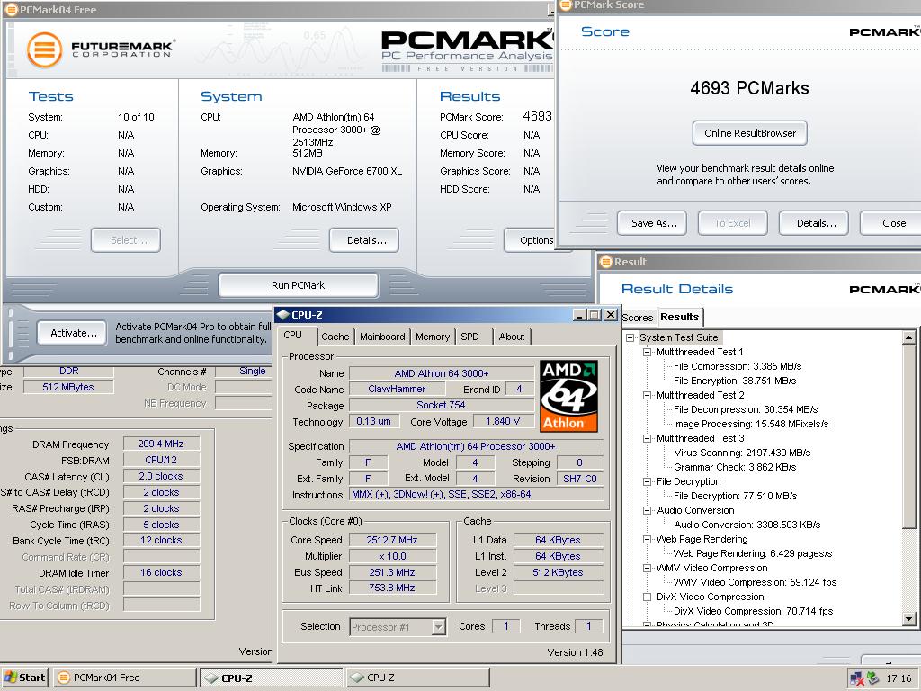Click the CAS# Latency 2.0 clocks field

(x=161, y=477)
